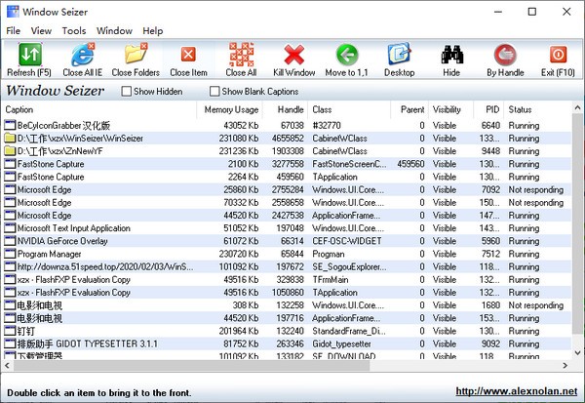Sort by the Caption column header
585x403 pixels.
pyautogui.click(x=99, y=109)
